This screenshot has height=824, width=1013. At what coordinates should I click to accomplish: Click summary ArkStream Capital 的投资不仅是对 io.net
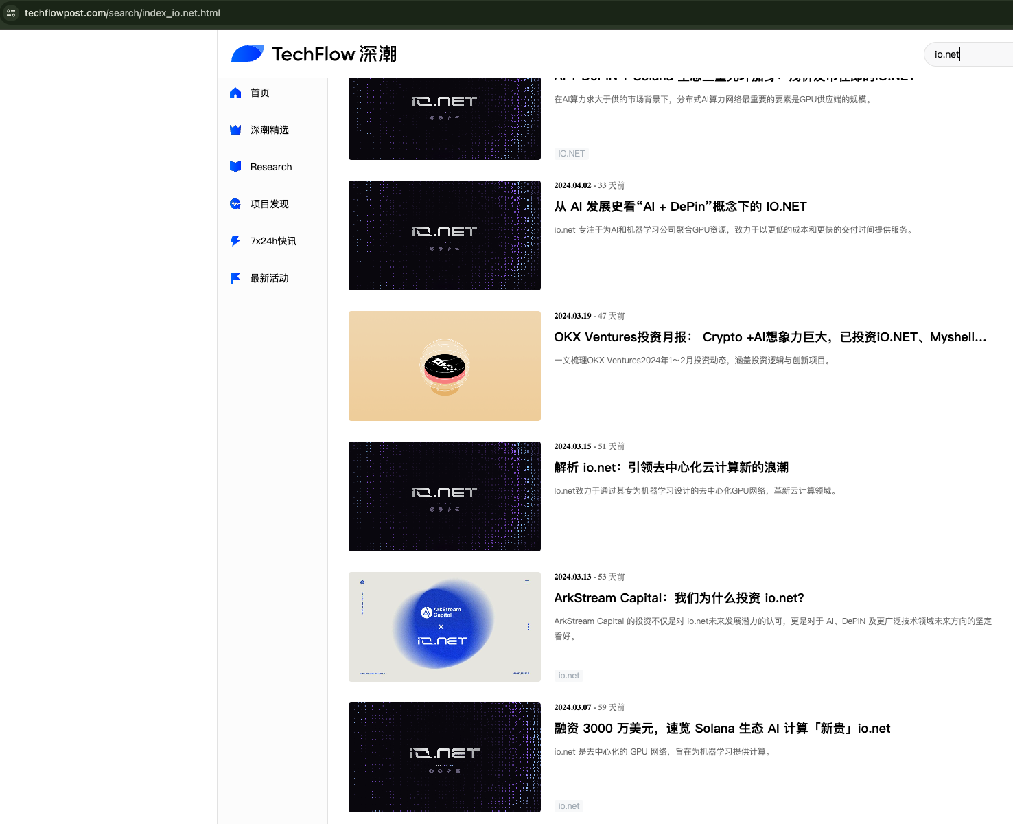pos(773,629)
